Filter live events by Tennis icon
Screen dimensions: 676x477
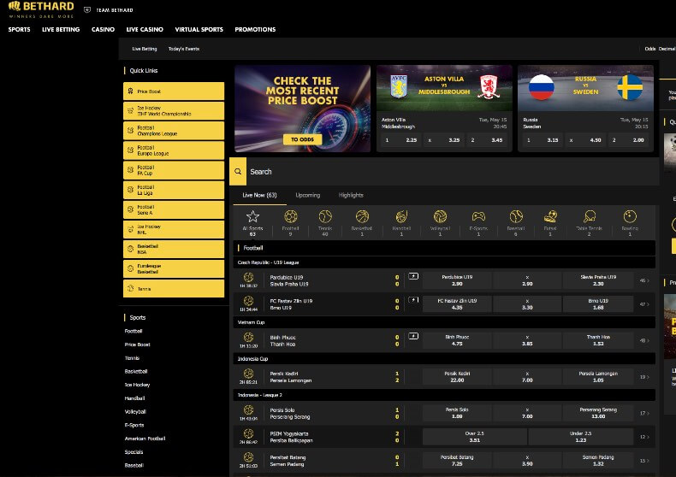pyautogui.click(x=325, y=216)
